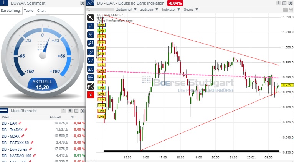
Task: Sort by the % column header
Action: click(x=73, y=117)
